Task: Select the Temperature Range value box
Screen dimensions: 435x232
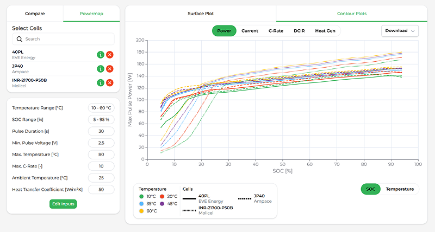Action: 101,108
